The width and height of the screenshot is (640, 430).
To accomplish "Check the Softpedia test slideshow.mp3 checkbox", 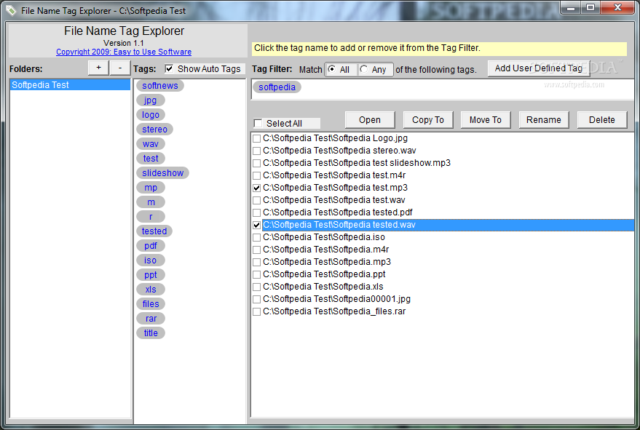I will (256, 163).
